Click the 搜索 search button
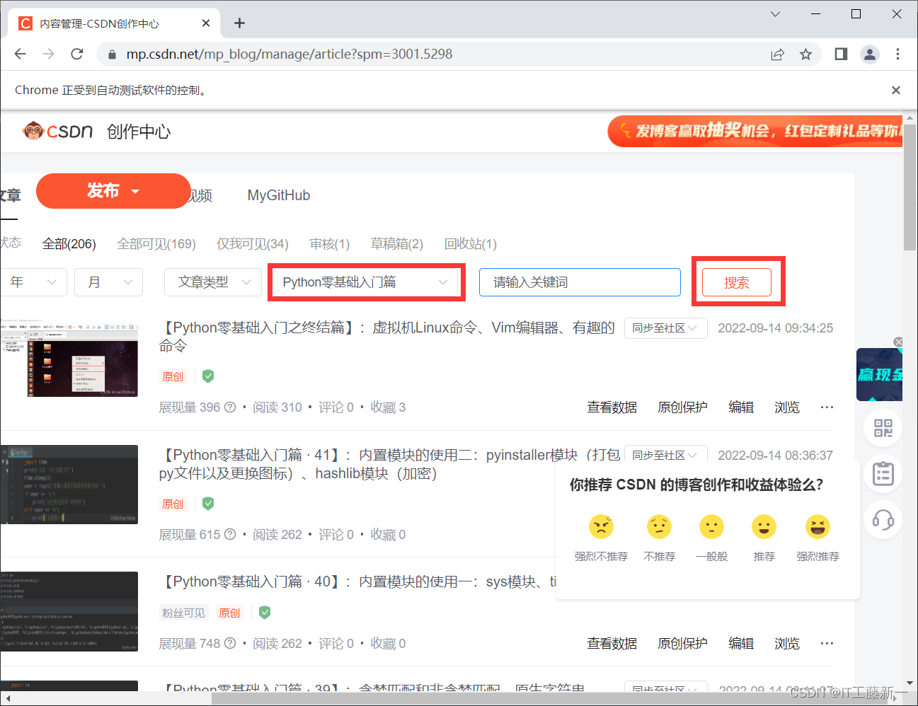 pos(737,282)
